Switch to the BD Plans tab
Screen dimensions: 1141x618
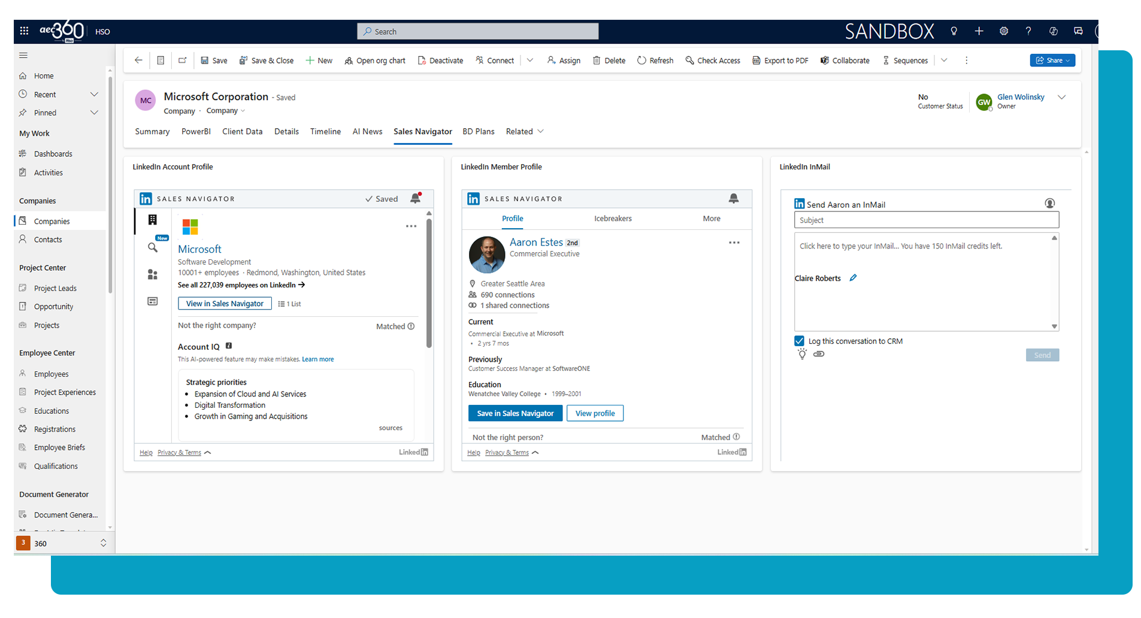coord(479,131)
